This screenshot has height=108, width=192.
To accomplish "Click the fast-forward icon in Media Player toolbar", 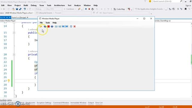I will [60, 26].
